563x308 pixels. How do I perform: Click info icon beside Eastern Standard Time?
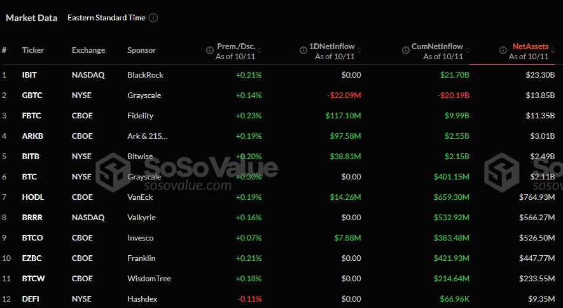click(x=153, y=18)
